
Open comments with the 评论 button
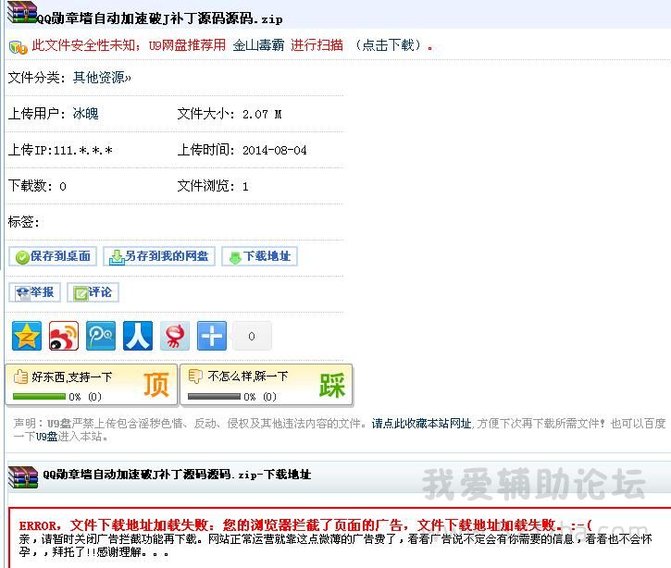click(93, 292)
